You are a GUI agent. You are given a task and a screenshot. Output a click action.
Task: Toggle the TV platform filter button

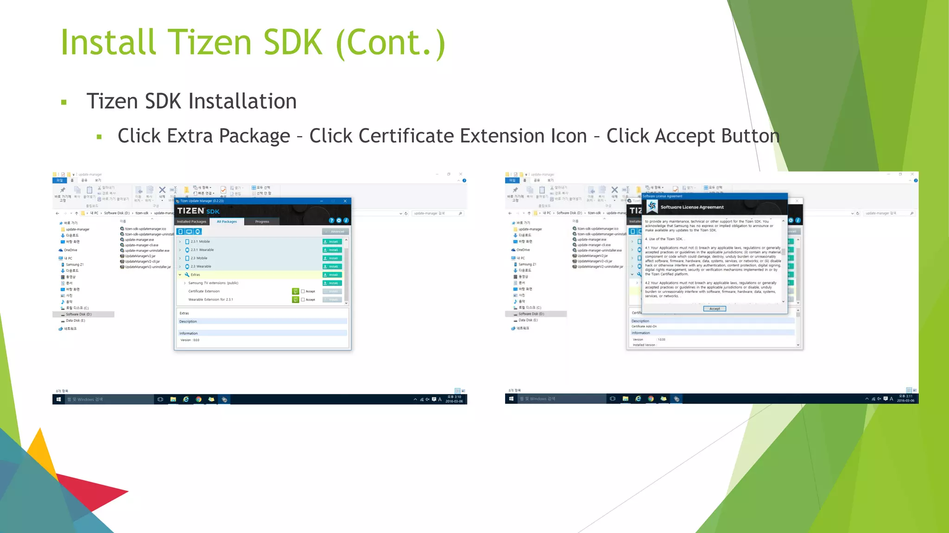tap(189, 231)
